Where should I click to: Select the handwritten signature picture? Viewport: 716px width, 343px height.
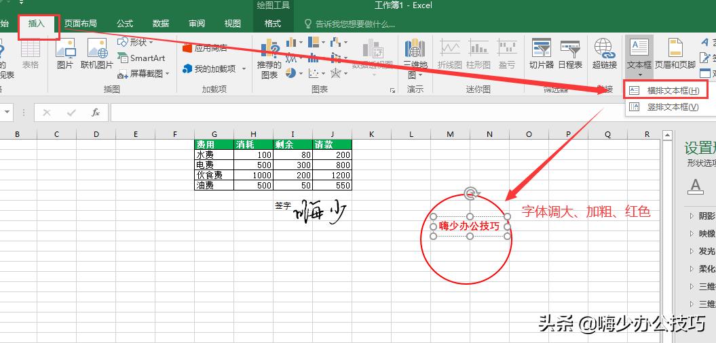[319, 213]
